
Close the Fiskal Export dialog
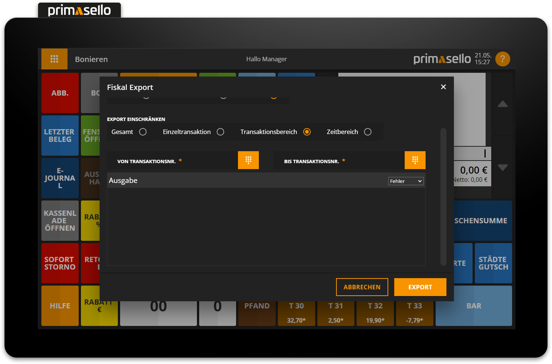443,87
